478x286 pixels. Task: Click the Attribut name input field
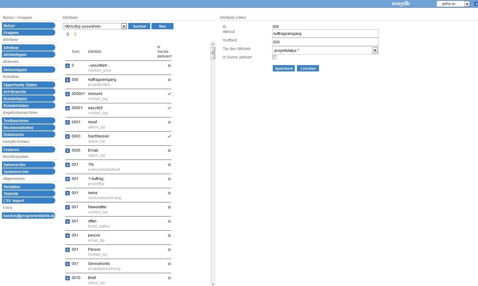pos(325,33)
